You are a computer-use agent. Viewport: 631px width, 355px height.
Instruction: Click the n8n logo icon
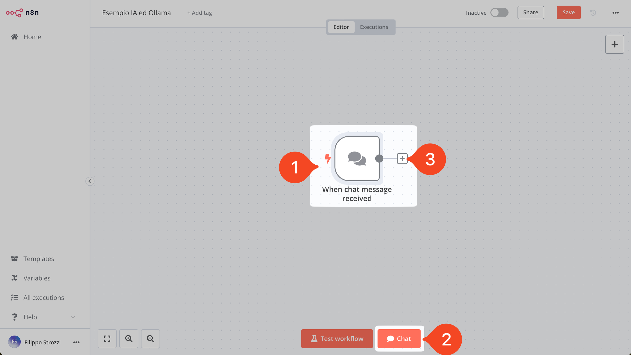point(14,13)
